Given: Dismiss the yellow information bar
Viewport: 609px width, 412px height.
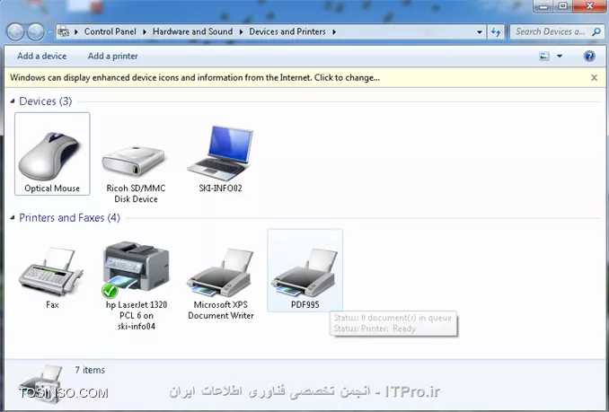Looking at the screenshot, I should [594, 77].
